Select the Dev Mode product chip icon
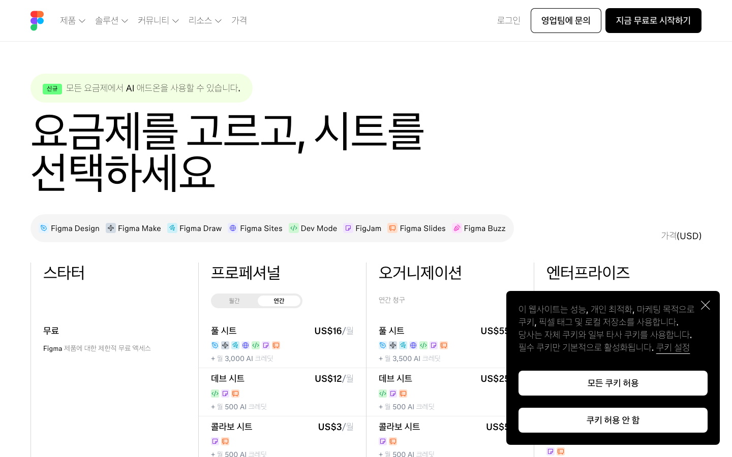 coord(294,228)
